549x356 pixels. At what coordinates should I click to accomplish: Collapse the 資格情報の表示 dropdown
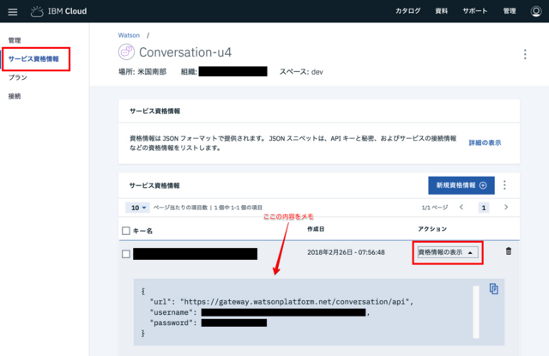click(x=448, y=252)
